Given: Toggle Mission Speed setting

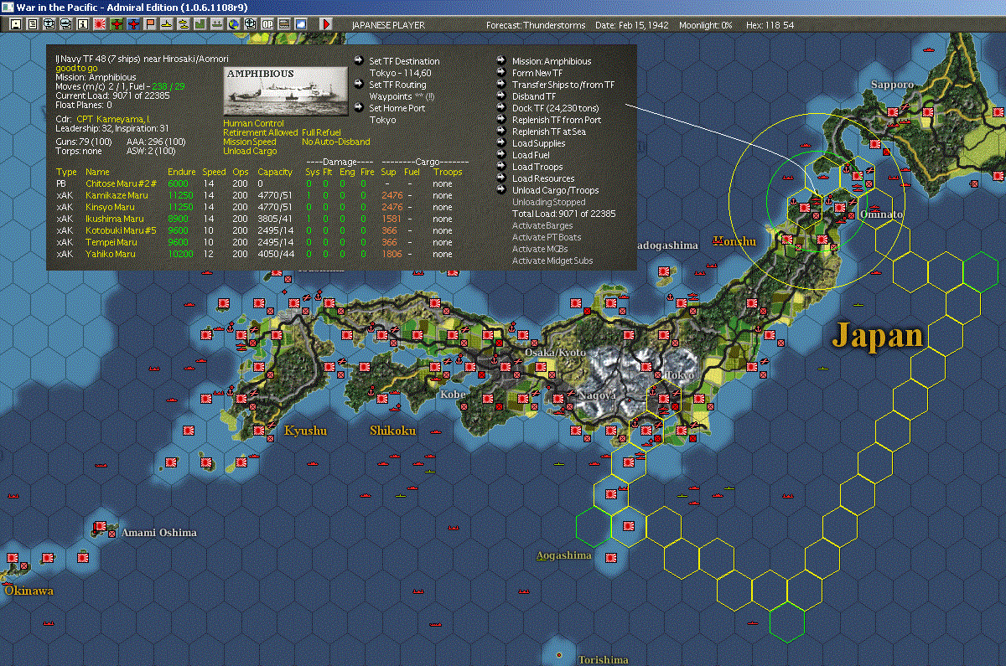Looking at the screenshot, I should (249, 142).
